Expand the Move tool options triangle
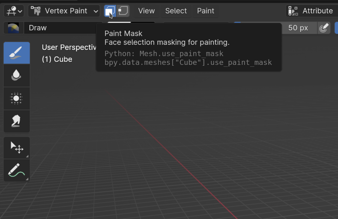The width and height of the screenshot is (338, 219). [27, 156]
